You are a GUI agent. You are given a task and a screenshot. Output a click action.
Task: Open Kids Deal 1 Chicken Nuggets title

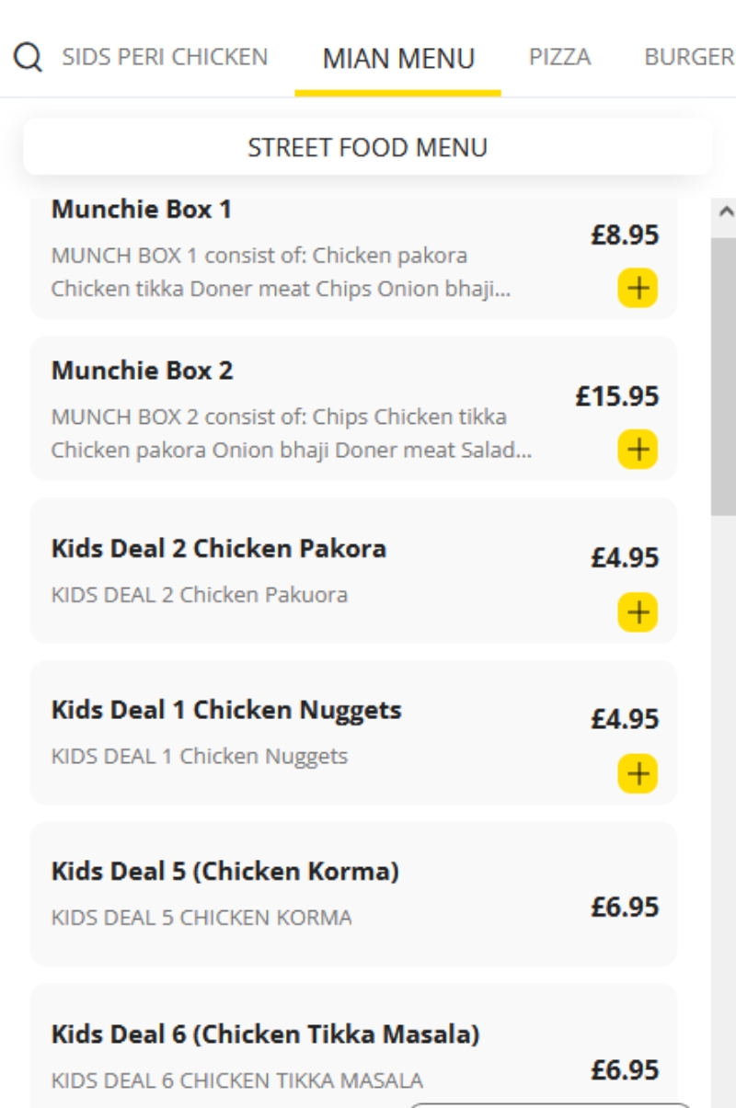pyautogui.click(x=226, y=711)
